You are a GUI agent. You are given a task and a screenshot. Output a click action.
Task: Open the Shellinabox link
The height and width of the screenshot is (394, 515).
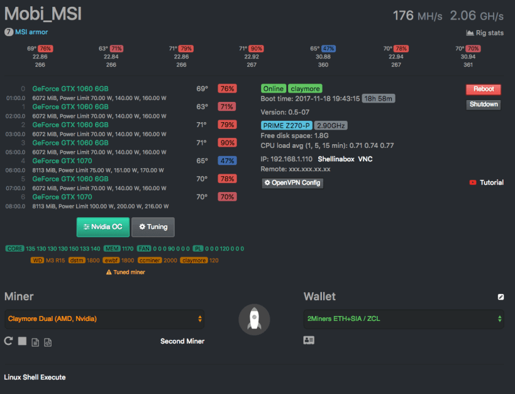pyautogui.click(x=336, y=159)
